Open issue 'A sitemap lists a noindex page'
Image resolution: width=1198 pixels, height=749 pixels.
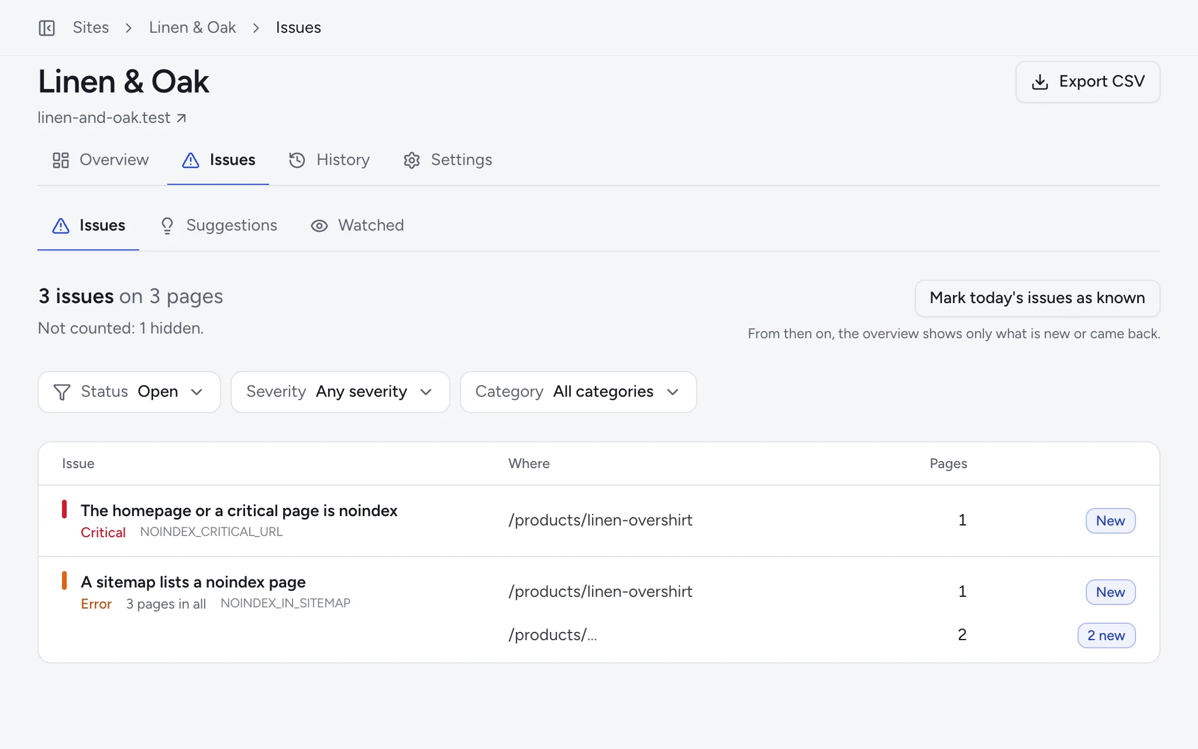click(193, 582)
